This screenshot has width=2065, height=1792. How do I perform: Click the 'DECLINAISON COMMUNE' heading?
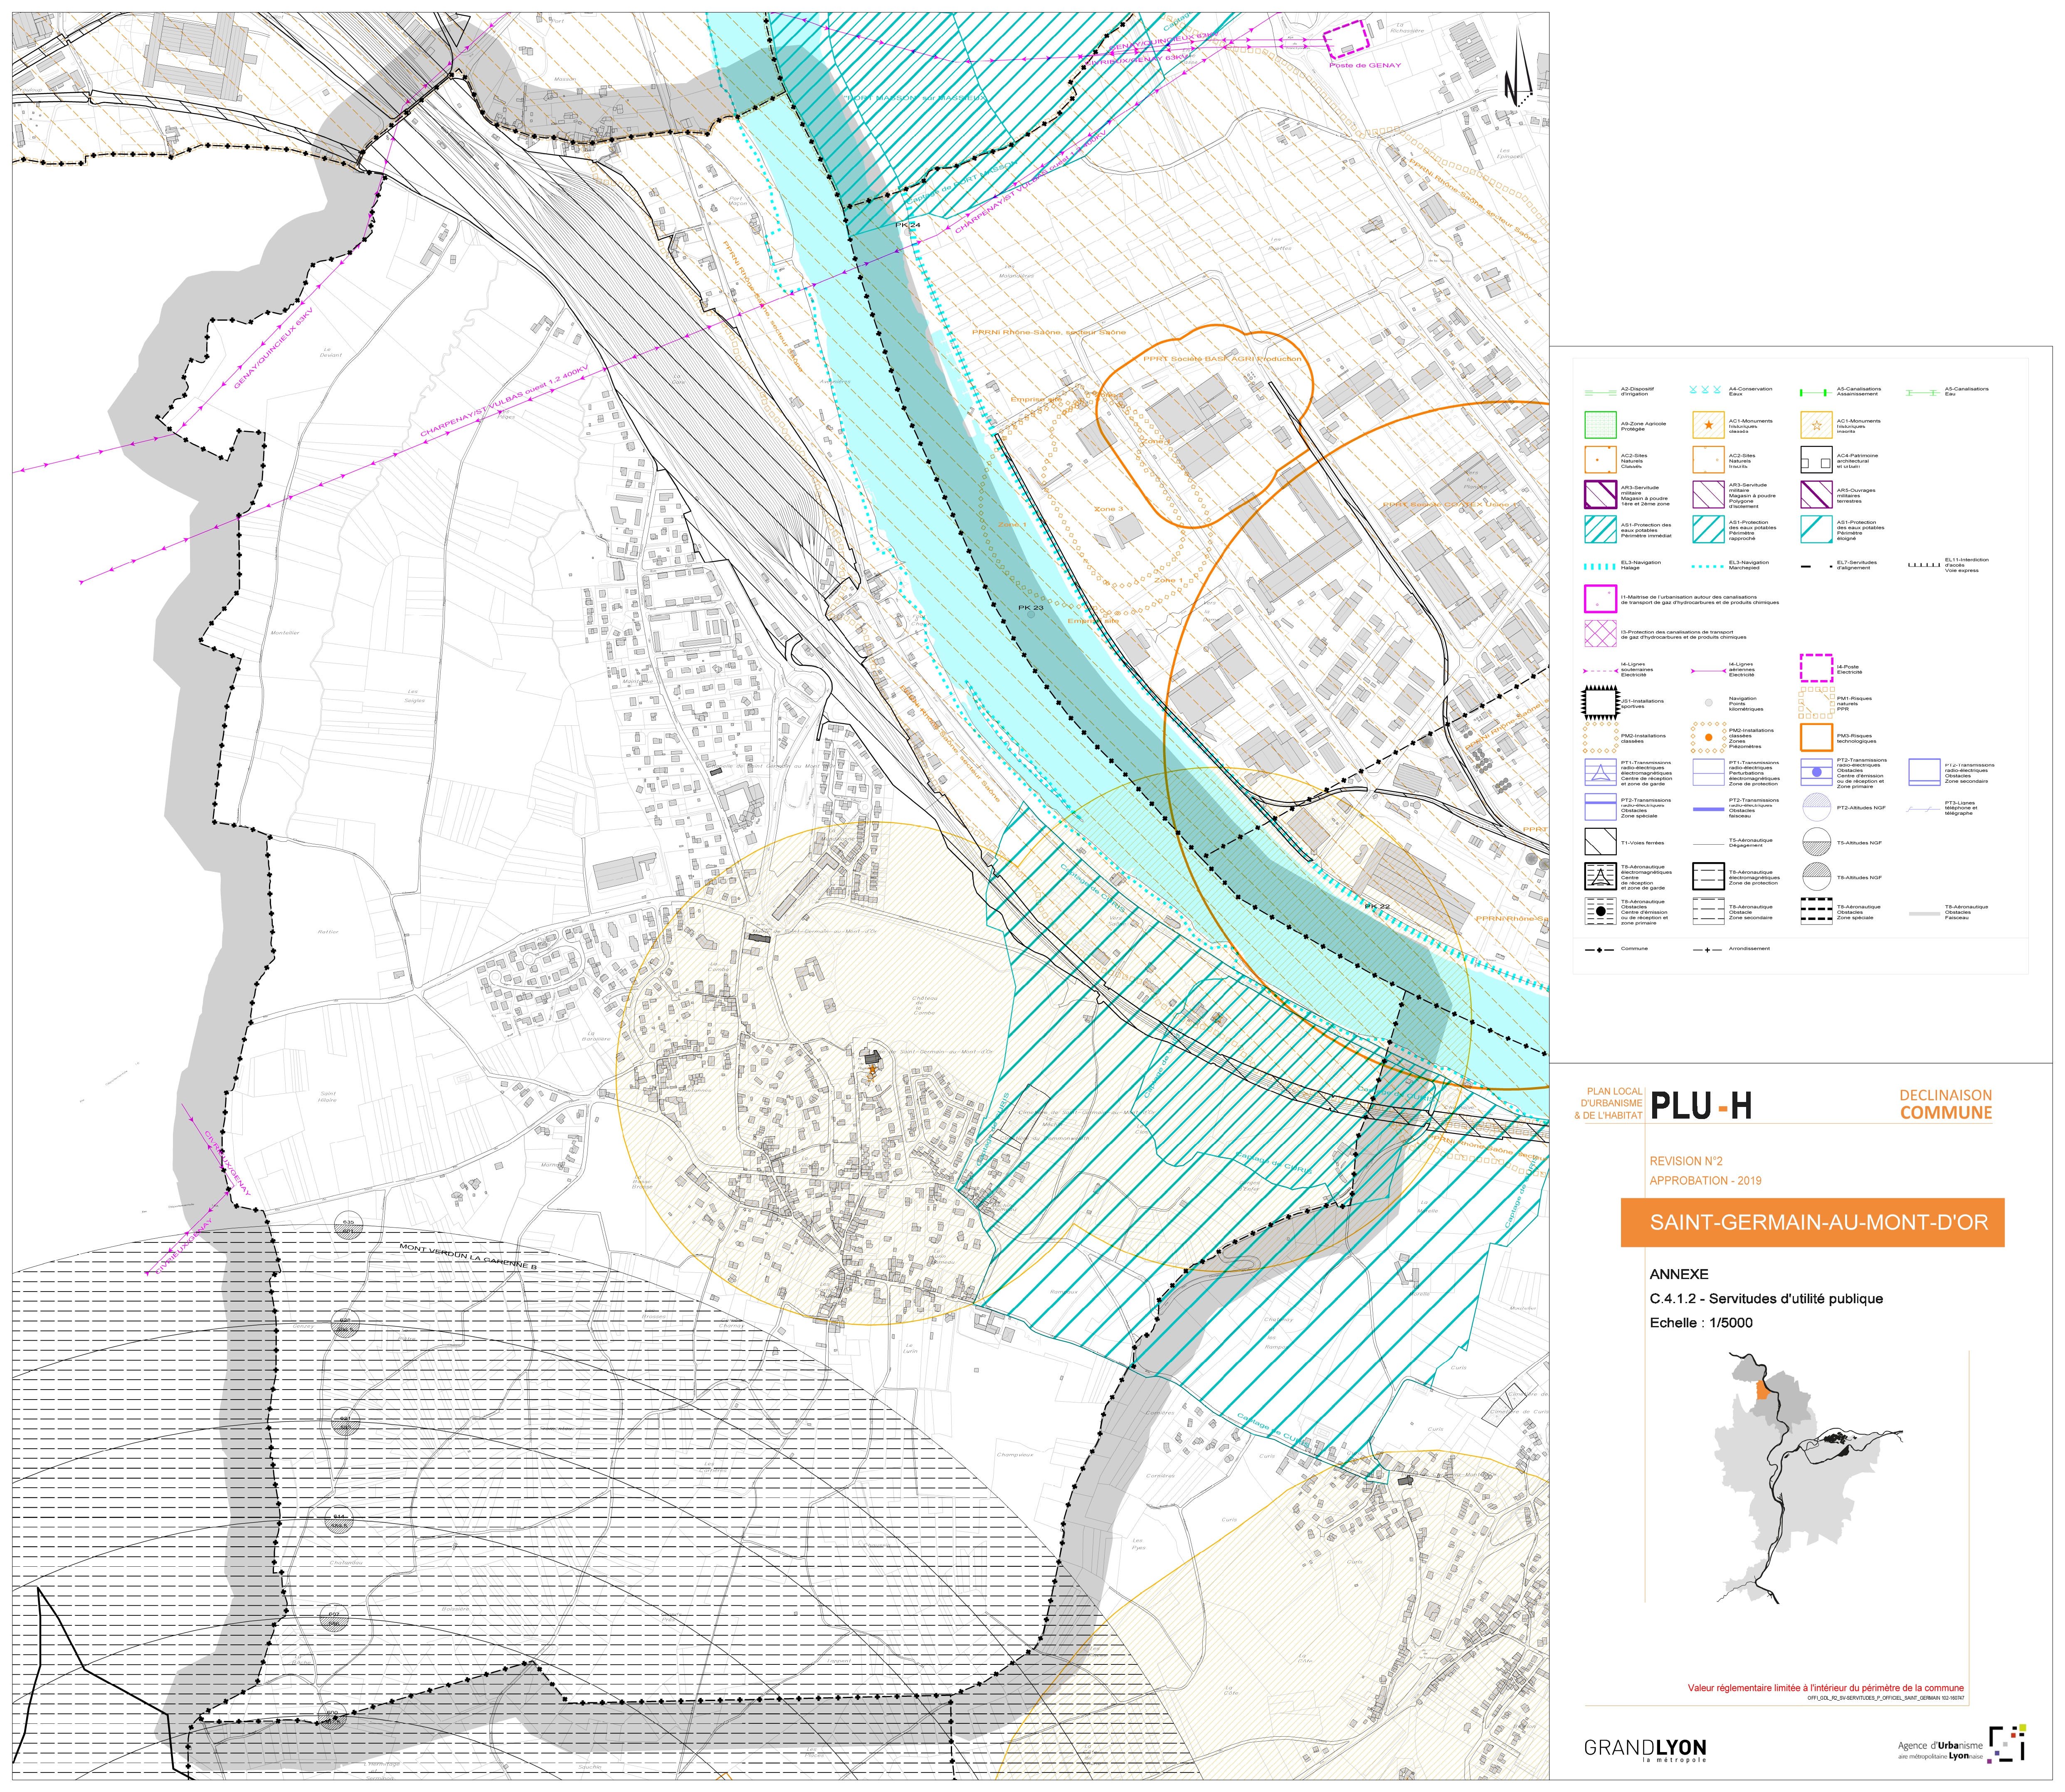1946,1104
